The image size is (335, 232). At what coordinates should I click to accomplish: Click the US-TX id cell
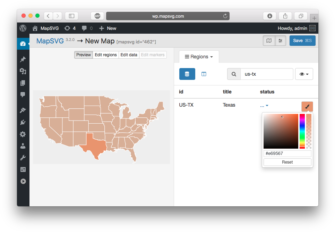point(186,105)
